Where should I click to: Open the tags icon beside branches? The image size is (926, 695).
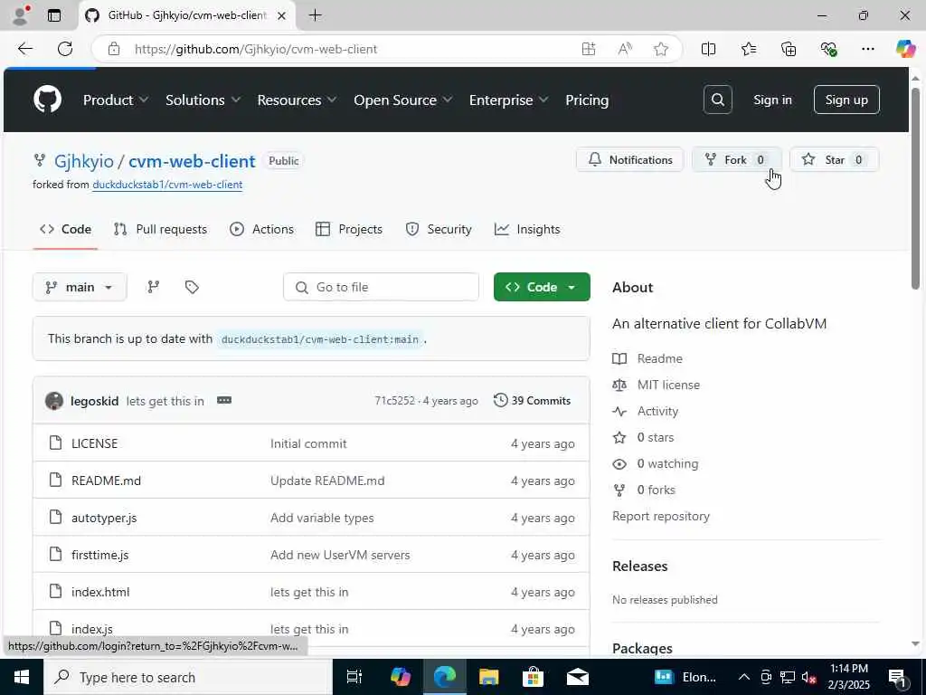tap(192, 287)
